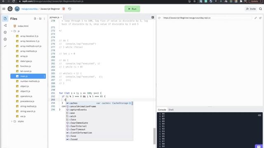Close the js/main.js editor tab

pos(61,17)
